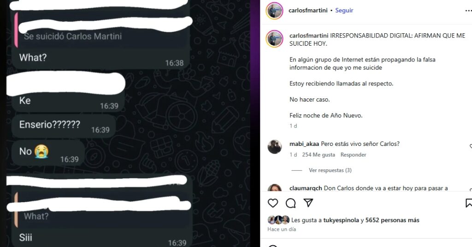Show list of 5652 personas más
This screenshot has width=472, height=247.
pos(392,220)
